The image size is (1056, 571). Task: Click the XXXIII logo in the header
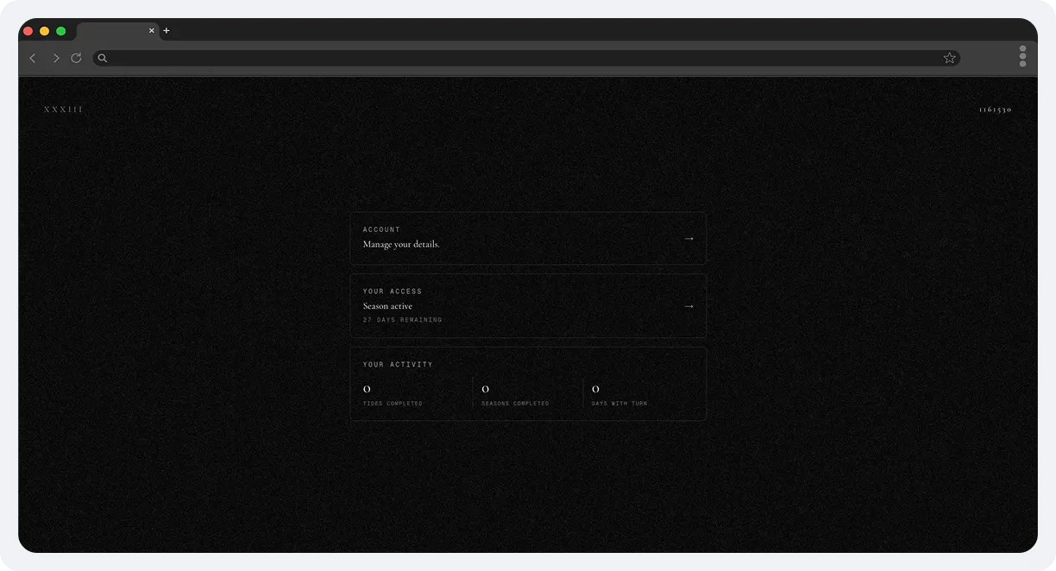tap(64, 110)
